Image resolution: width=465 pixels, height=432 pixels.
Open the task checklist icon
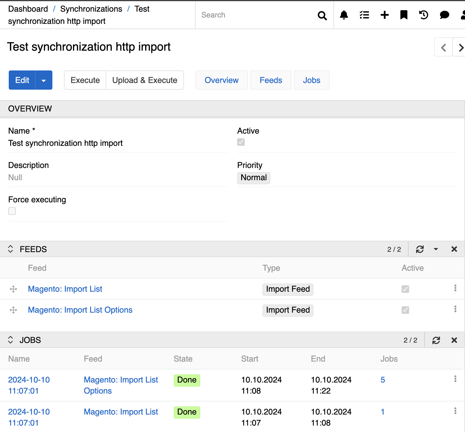tap(364, 15)
